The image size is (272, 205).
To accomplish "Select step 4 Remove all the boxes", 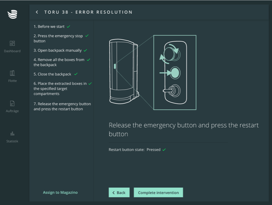I will point(59,62).
